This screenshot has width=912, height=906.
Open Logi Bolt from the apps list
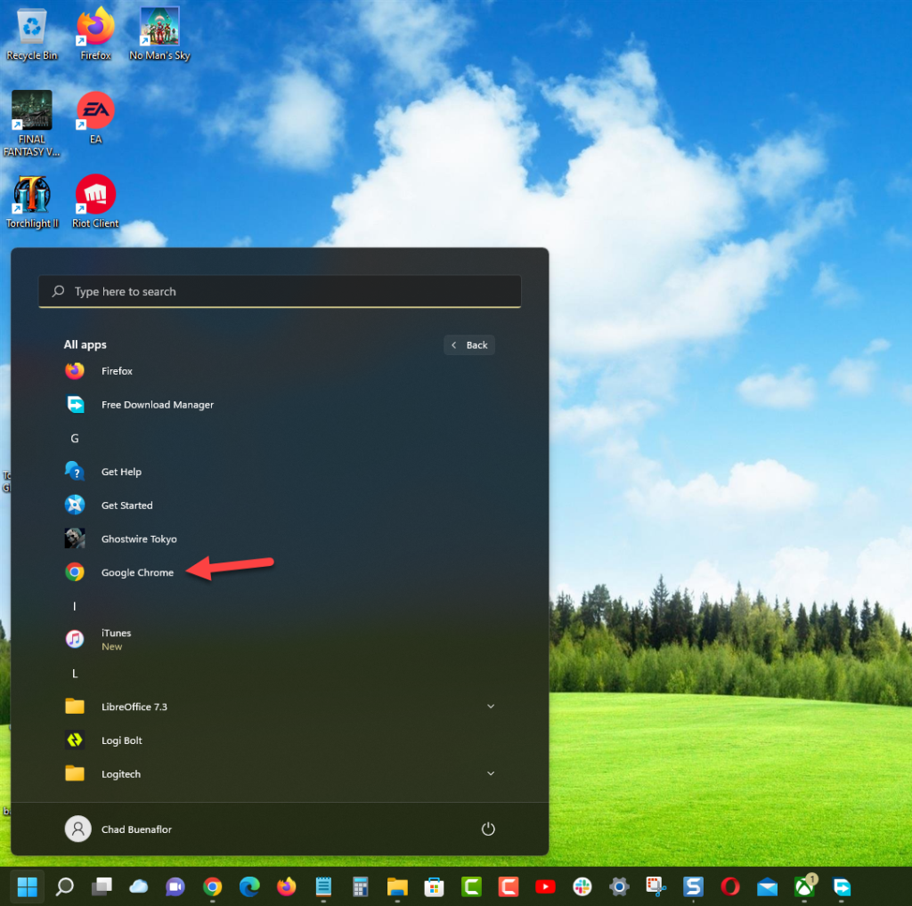[x=279, y=740]
